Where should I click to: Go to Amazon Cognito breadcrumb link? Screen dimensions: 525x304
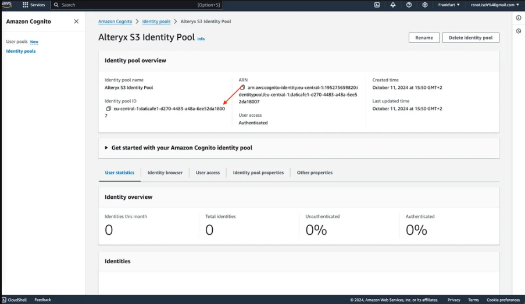(x=115, y=21)
